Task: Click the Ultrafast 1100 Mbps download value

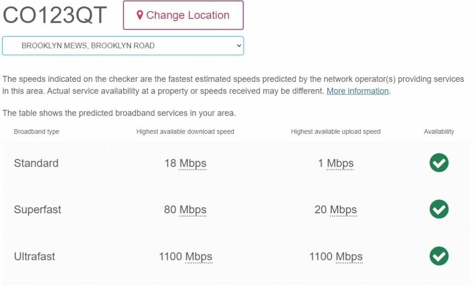Action: tap(185, 256)
